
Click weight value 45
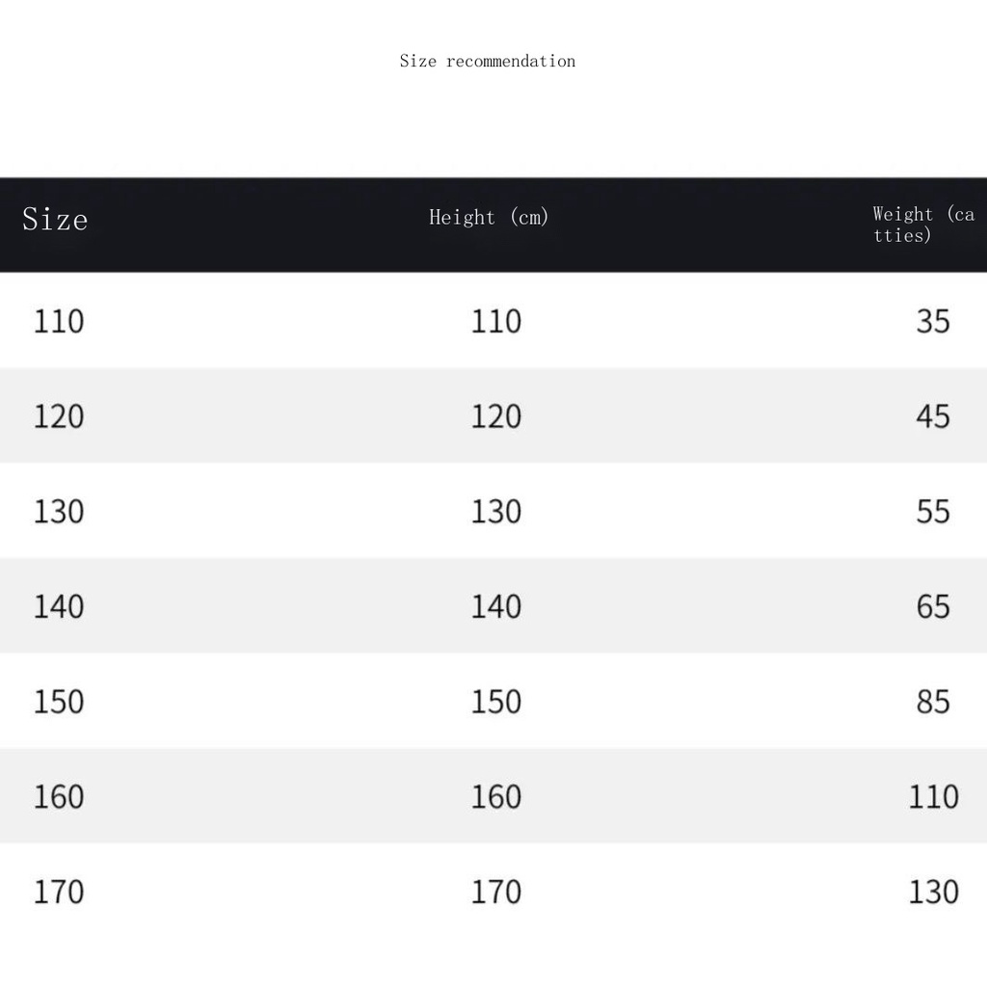(x=932, y=416)
